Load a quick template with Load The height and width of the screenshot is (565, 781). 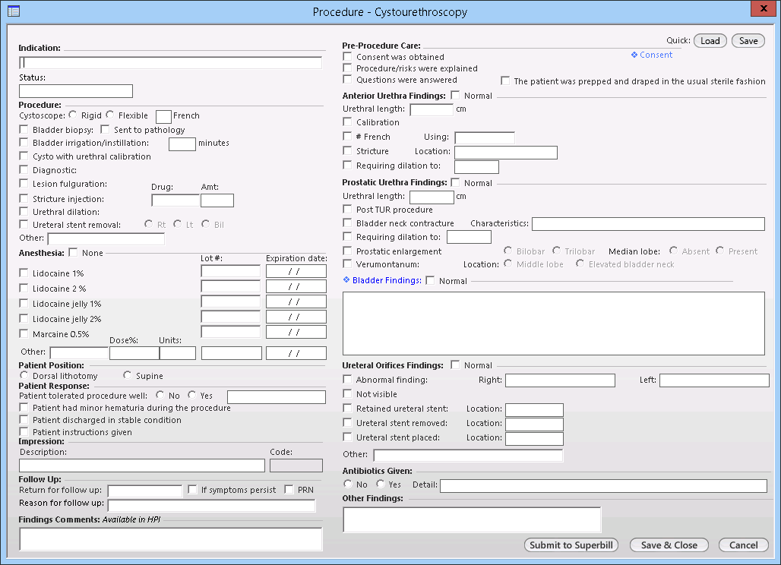[x=710, y=41]
